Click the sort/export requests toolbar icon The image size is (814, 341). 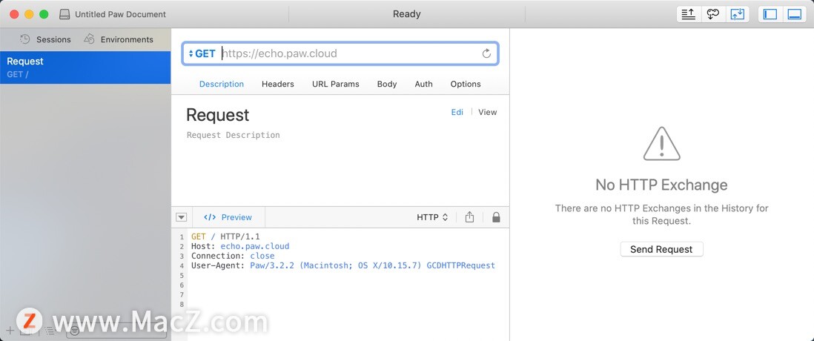689,14
